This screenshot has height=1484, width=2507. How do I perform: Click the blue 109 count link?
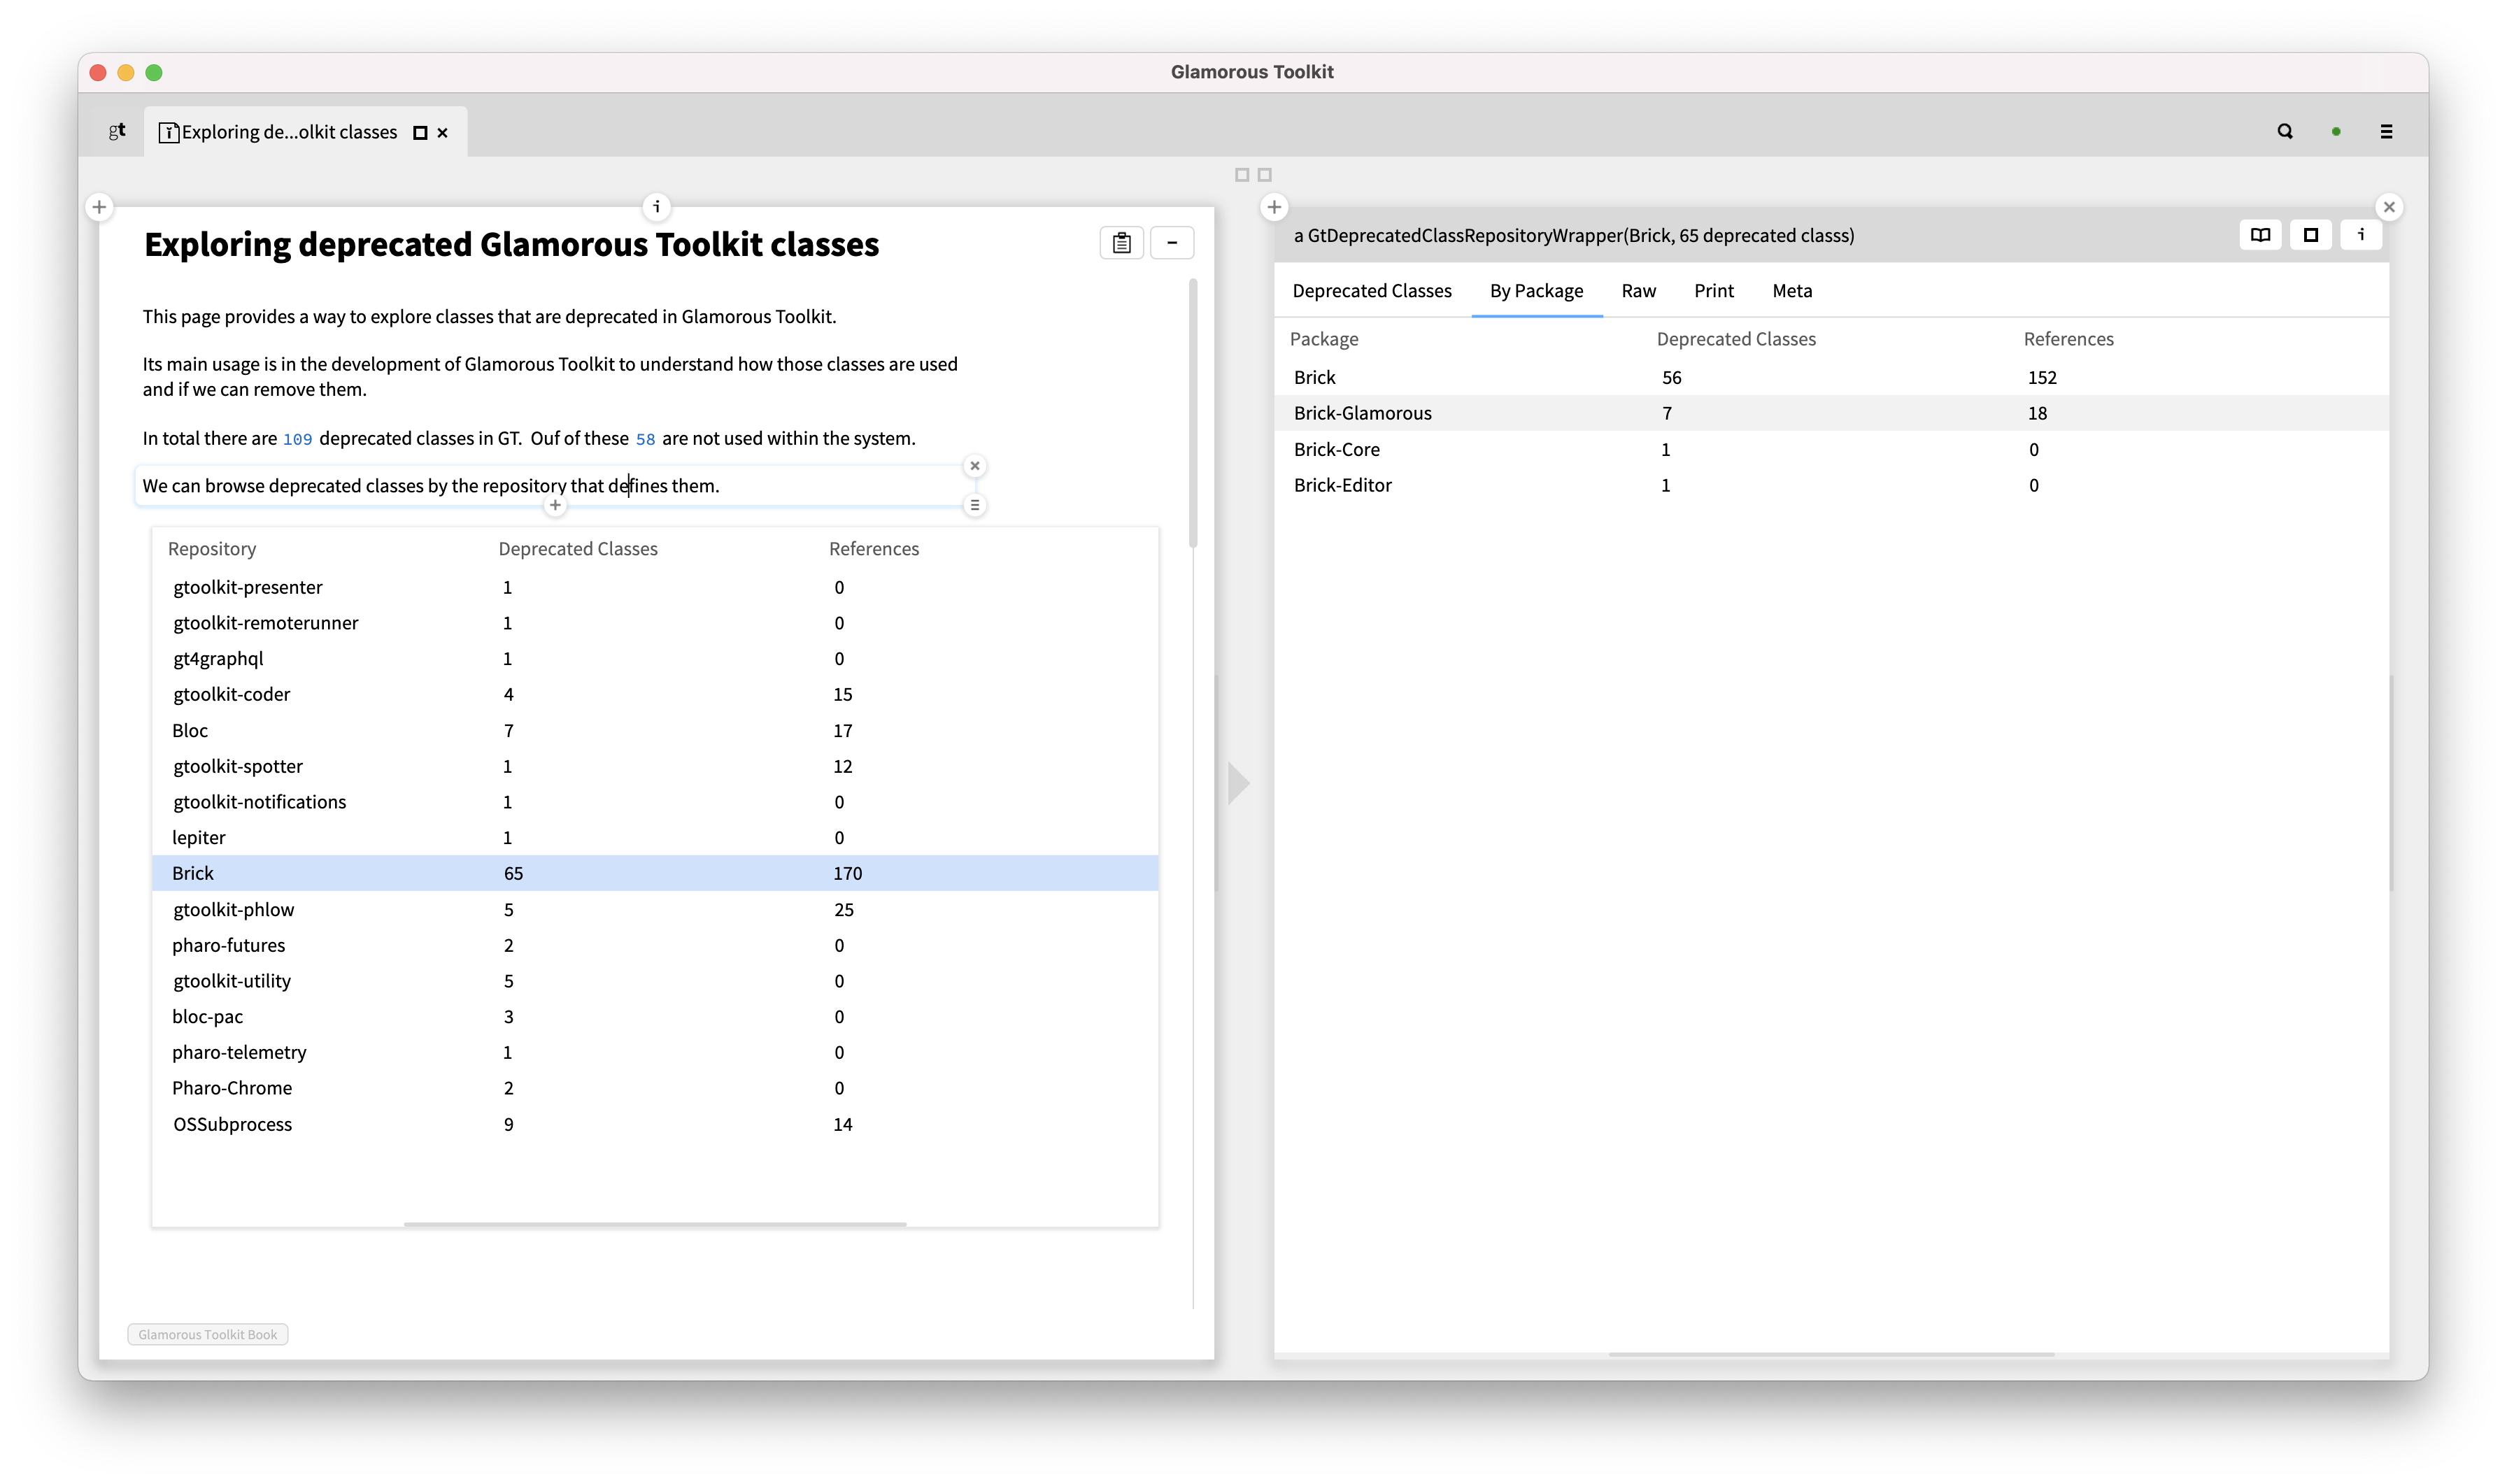click(297, 439)
